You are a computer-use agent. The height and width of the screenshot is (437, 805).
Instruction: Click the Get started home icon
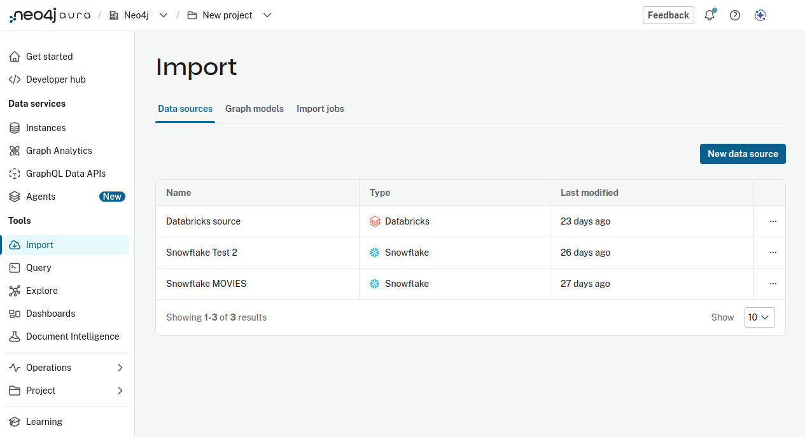click(15, 57)
